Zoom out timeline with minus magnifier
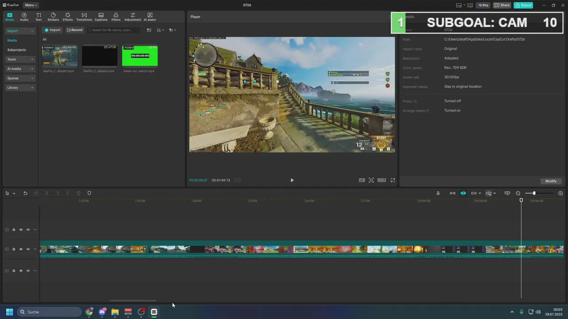 (518, 193)
